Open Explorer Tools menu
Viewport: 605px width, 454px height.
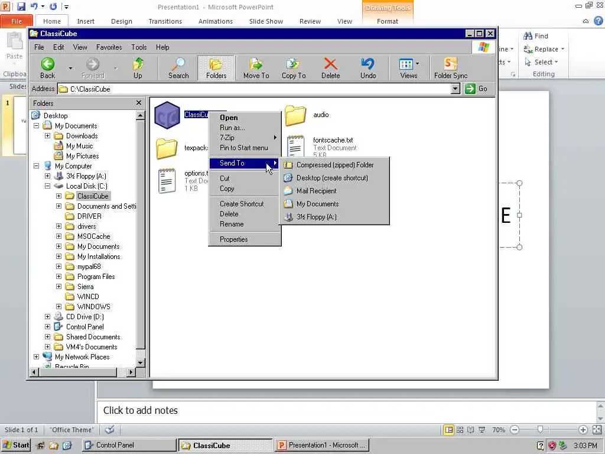(x=139, y=47)
